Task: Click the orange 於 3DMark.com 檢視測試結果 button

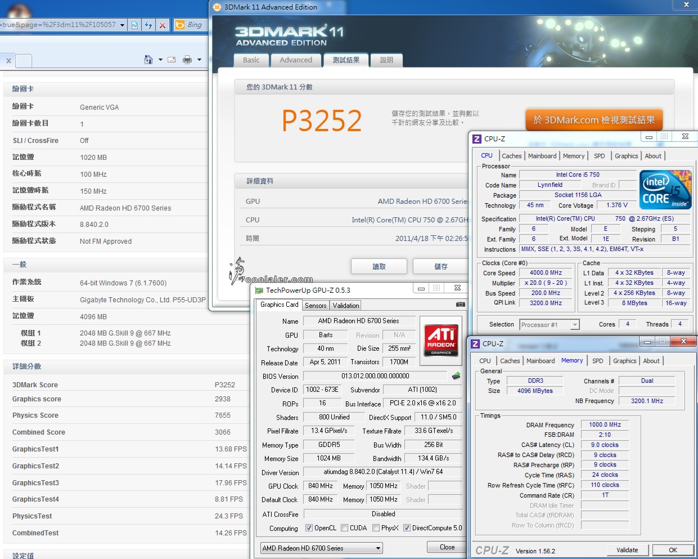Action: tap(594, 120)
